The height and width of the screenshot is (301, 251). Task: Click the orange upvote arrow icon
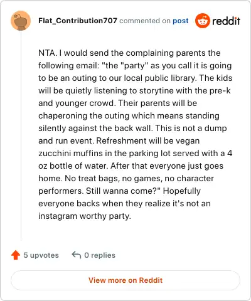tap(16, 255)
